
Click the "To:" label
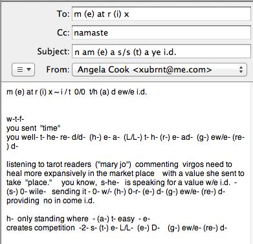[x=63, y=14]
